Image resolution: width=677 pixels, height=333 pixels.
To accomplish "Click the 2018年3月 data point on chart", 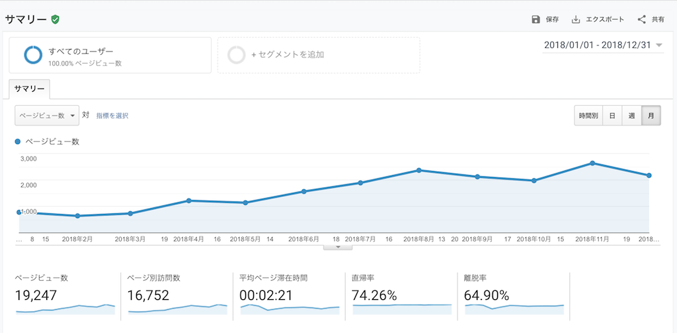I will click(130, 213).
